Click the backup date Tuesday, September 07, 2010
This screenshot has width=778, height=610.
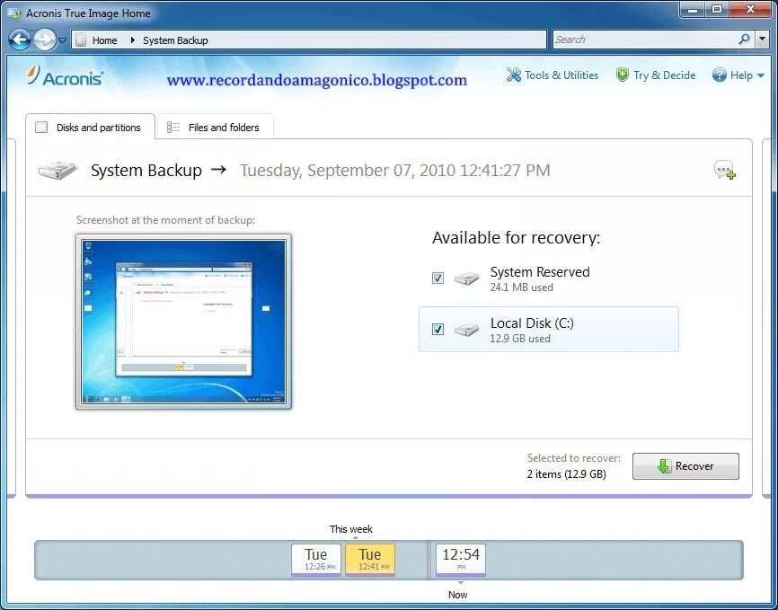coord(395,171)
